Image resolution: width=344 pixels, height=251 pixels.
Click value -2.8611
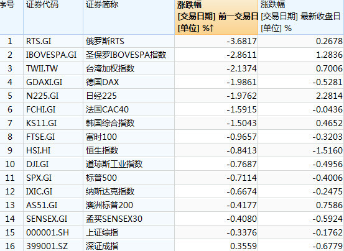tap(241, 55)
